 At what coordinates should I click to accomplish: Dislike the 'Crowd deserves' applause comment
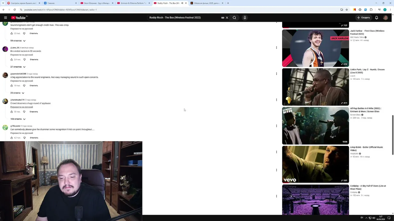coord(24,112)
